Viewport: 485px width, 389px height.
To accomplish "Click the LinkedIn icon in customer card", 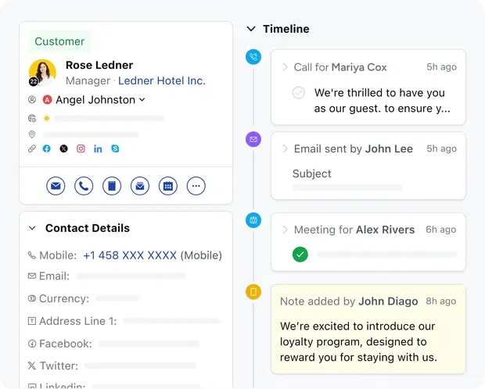I will tap(98, 148).
